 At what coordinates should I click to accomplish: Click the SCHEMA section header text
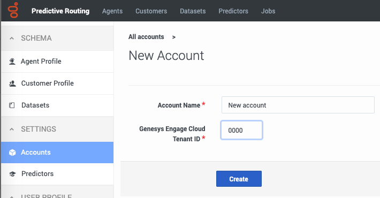point(36,39)
